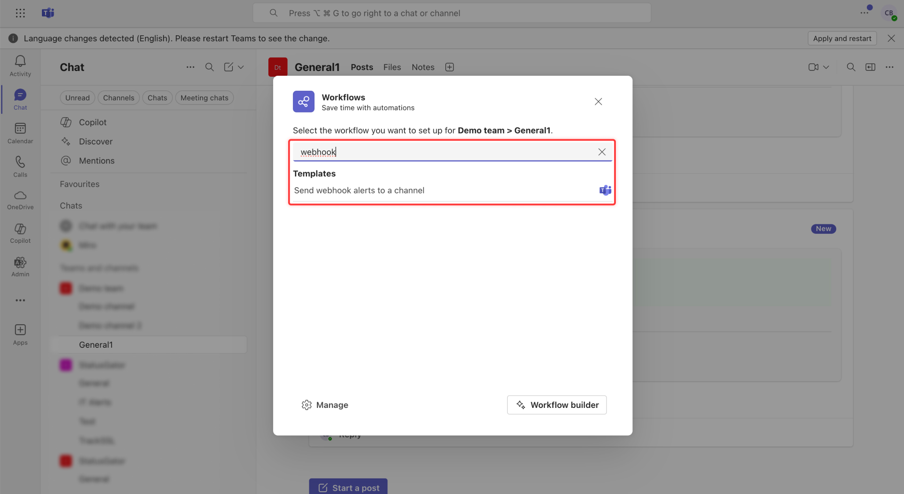This screenshot has width=904, height=494.
Task: Clear the webhook search text
Action: tap(602, 152)
